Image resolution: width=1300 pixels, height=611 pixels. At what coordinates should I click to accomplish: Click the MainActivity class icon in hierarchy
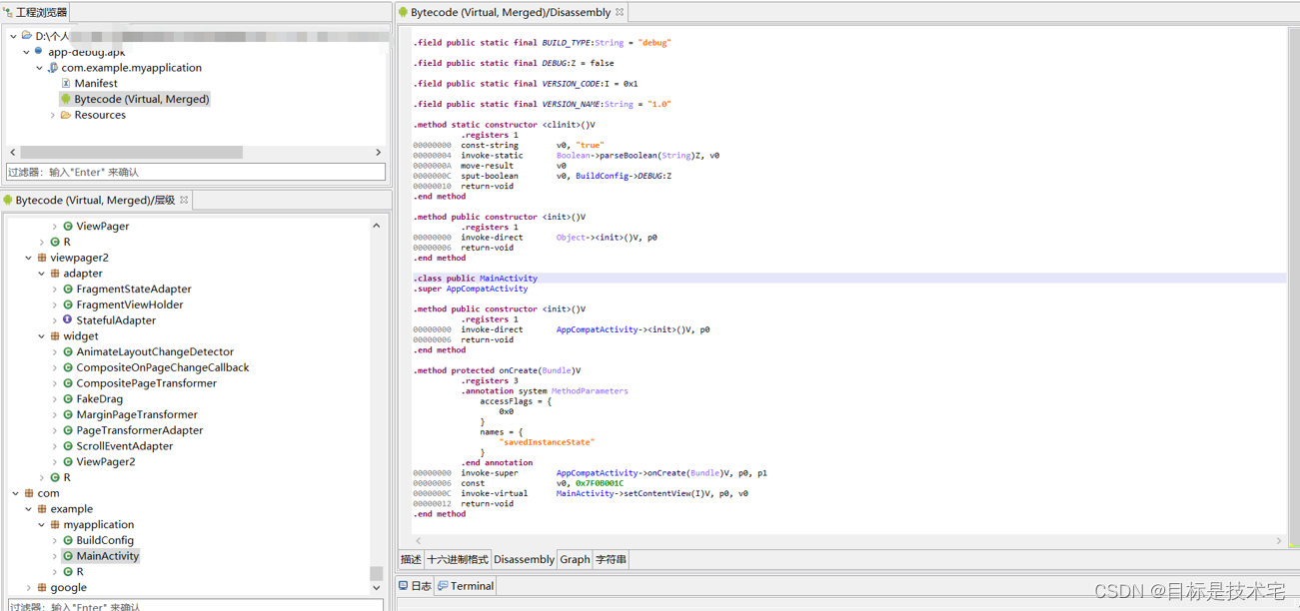pyautogui.click(x=68, y=556)
